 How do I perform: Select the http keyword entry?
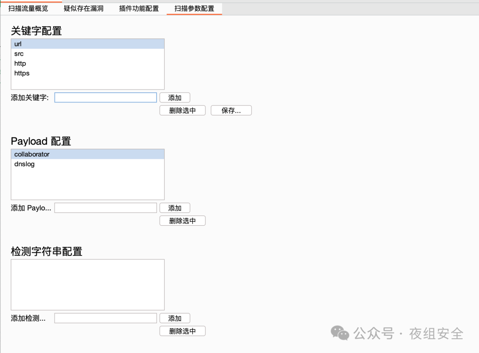pyautogui.click(x=20, y=63)
